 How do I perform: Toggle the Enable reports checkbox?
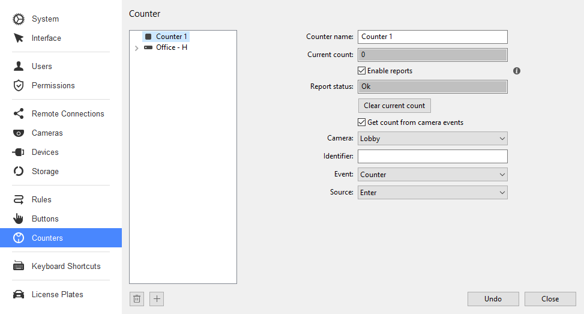click(x=361, y=71)
